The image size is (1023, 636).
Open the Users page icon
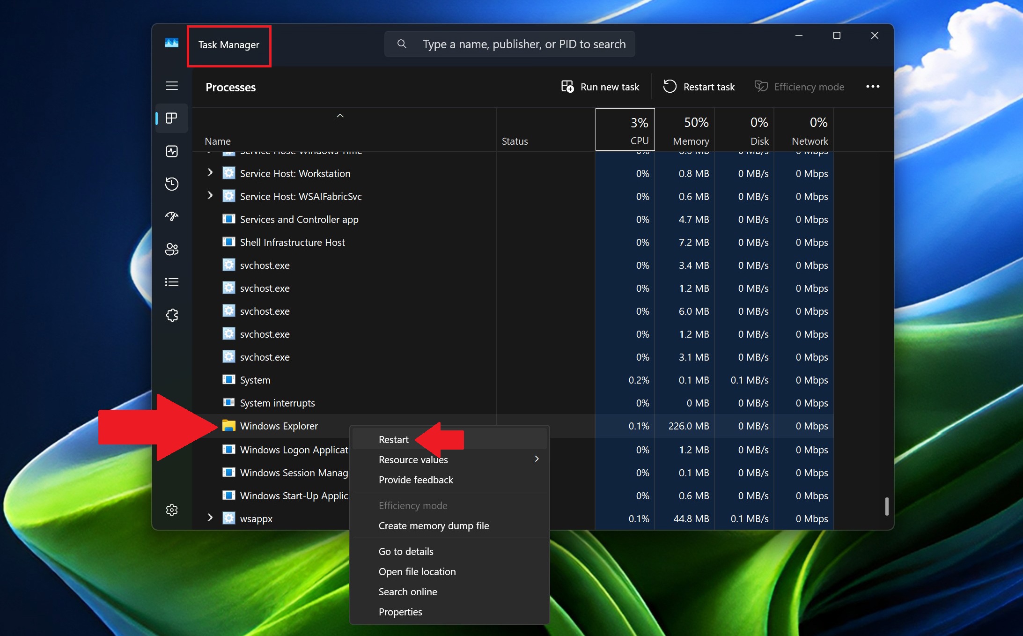172,249
